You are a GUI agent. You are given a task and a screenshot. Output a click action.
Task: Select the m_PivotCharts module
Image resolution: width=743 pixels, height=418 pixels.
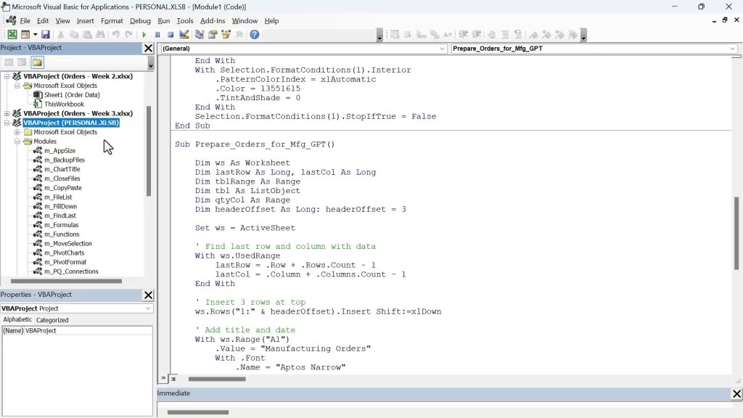point(64,253)
